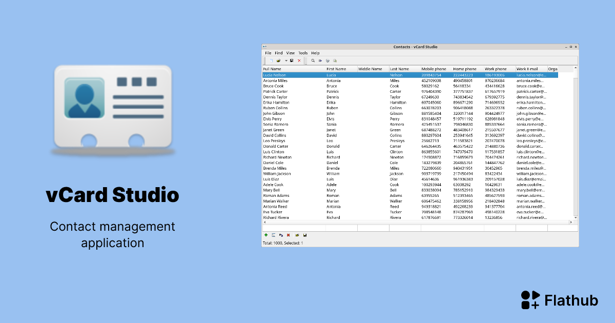Viewport: 615px width, 323px height.
Task: Open the preferences icon in the toolbar
Action: [328, 60]
